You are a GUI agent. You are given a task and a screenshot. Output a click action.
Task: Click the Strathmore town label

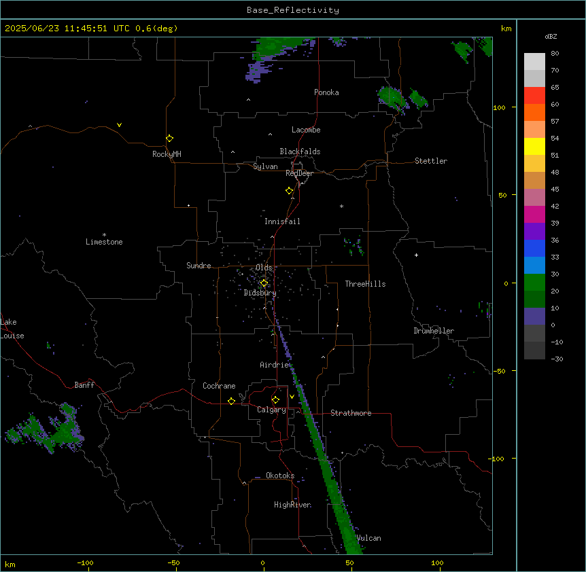tap(351, 413)
